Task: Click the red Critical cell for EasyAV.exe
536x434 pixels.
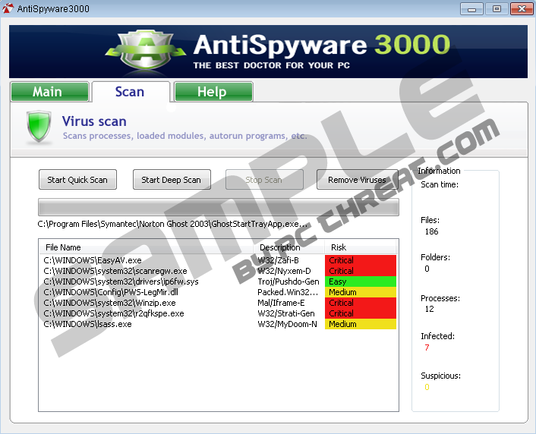Action: coord(361,260)
